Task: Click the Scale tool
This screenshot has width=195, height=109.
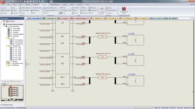Action: point(74,10)
